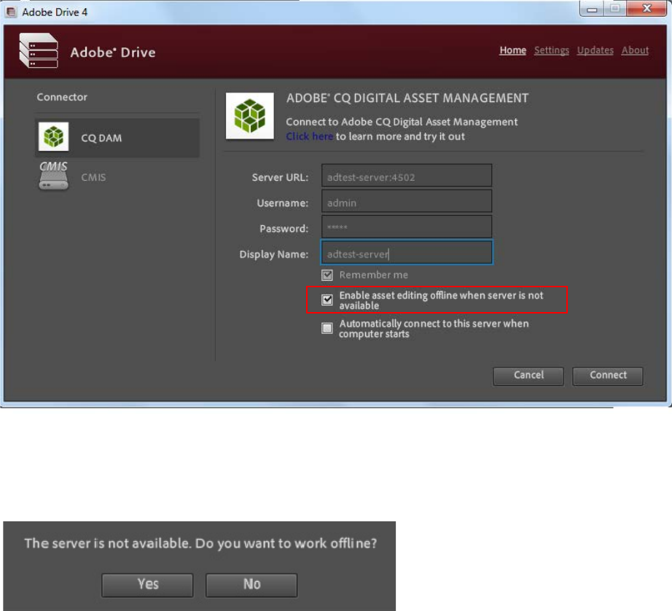The image size is (672, 611).
Task: Minimize the Adobe Drive 4 window
Action: click(592, 9)
